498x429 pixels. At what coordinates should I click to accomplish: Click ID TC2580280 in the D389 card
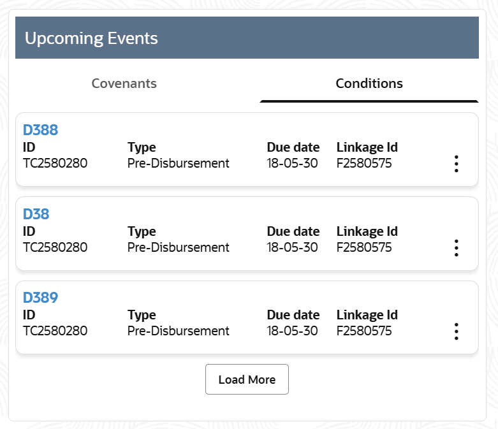point(55,331)
